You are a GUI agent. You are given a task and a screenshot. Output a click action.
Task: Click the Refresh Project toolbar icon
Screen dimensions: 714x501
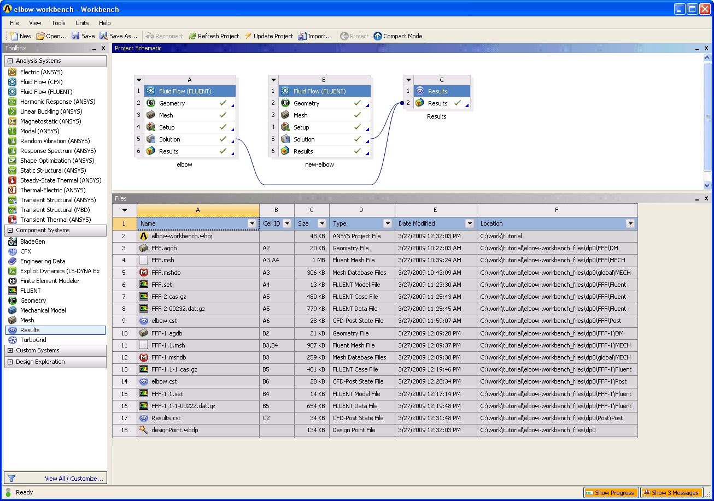click(x=192, y=36)
